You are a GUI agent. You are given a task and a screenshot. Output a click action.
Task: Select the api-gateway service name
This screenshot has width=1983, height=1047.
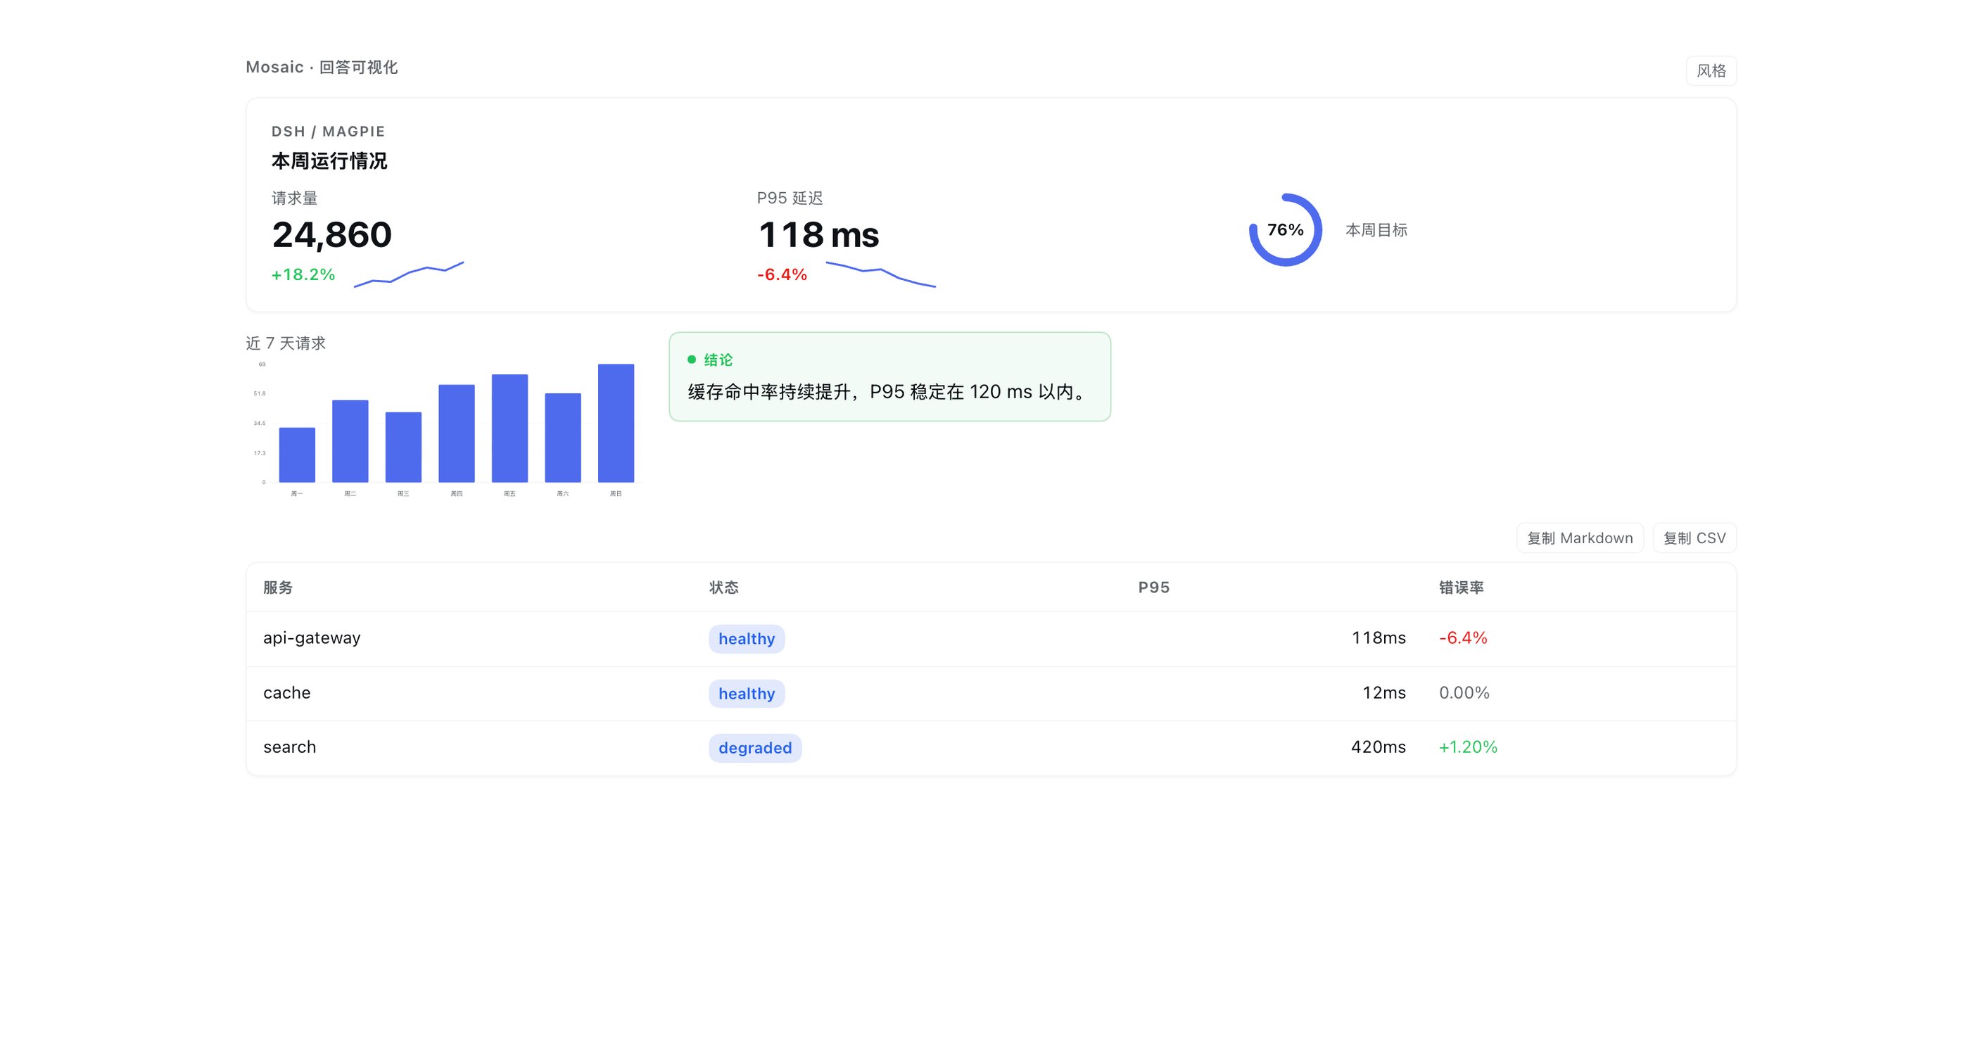pos(312,638)
